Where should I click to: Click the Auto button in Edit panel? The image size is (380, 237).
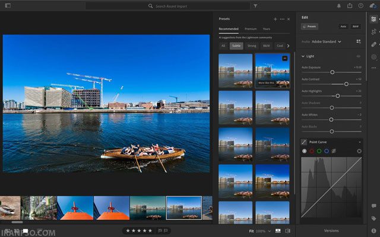coord(343,26)
